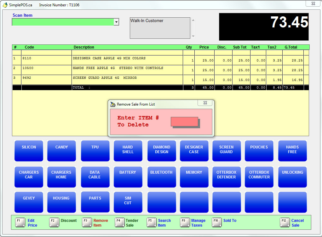Click the F2 key icon
Image resolution: width=322 pixels, height=237 pixels.
(54, 223)
